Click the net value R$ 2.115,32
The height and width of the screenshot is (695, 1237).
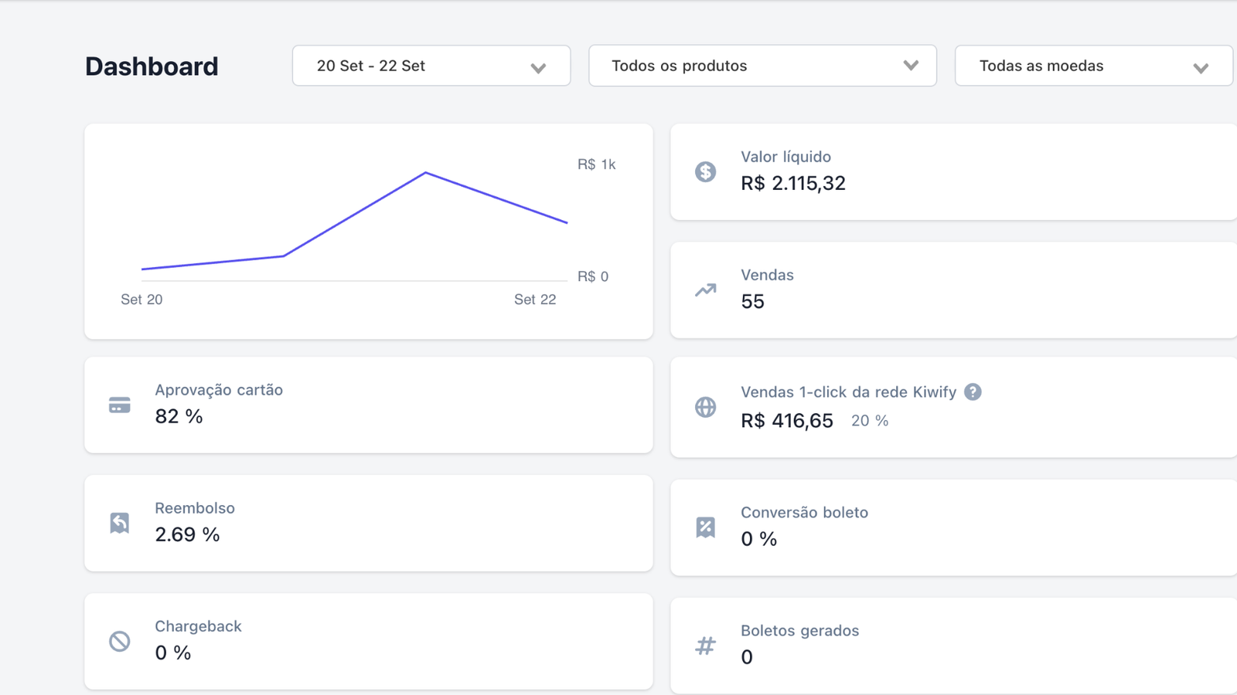(x=793, y=183)
